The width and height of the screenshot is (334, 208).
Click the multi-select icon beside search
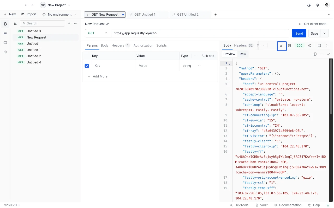coord(16,23)
